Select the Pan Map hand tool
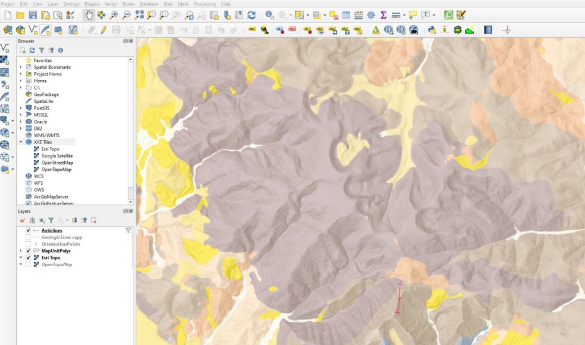Viewport: 585px width, 345px height. (89, 15)
